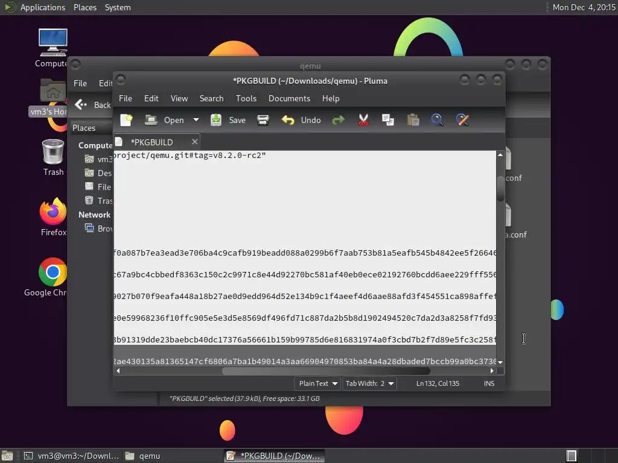Open Pluma File menu
618x463 pixels.
click(126, 98)
